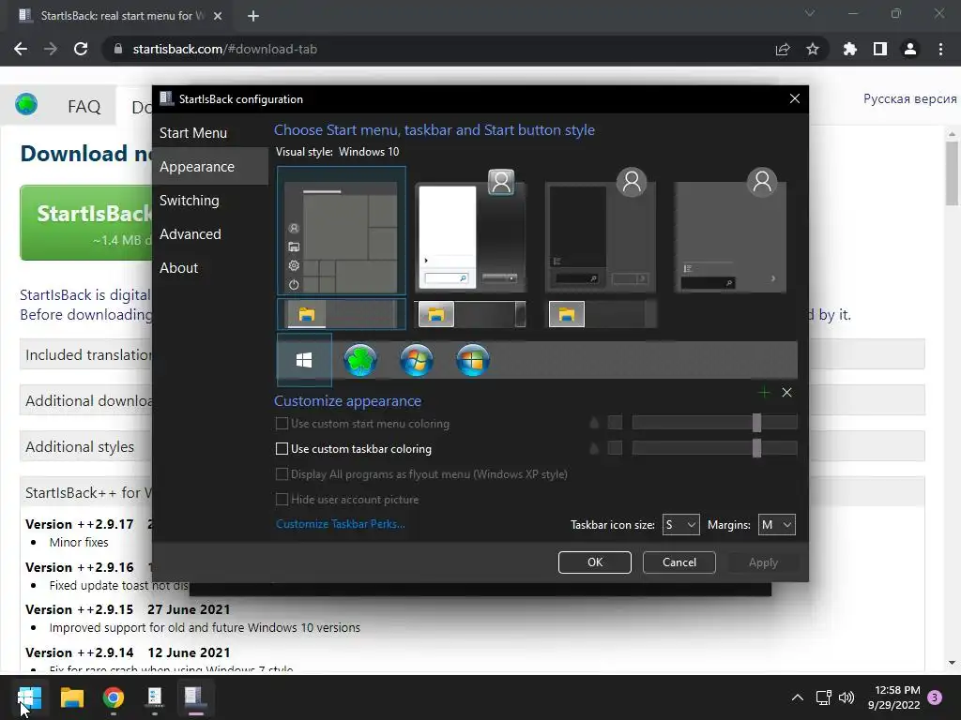Screen dimensions: 961x720
Task: Share this page icon in address bar
Action: point(783,49)
